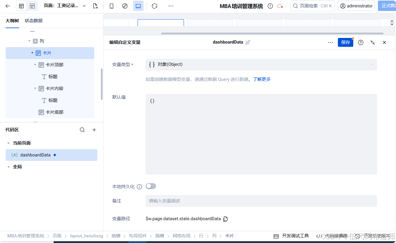Image resolution: width=396 pixels, height=243 pixels.
Task: Collapse the 卡片顶部 tree node
Action: 35,65
